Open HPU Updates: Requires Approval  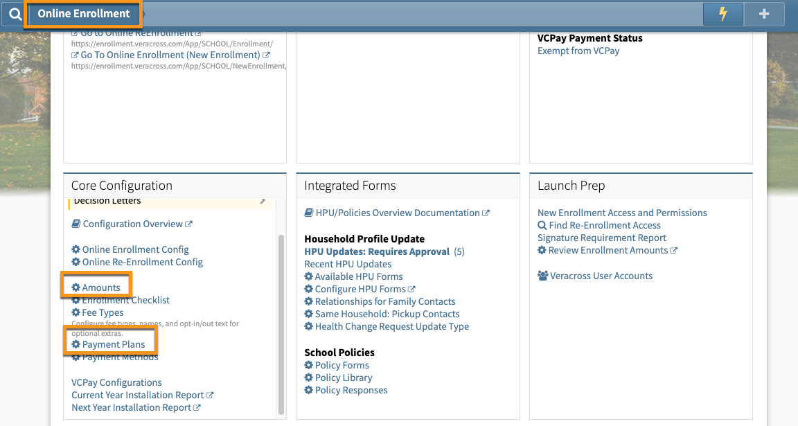(x=377, y=251)
